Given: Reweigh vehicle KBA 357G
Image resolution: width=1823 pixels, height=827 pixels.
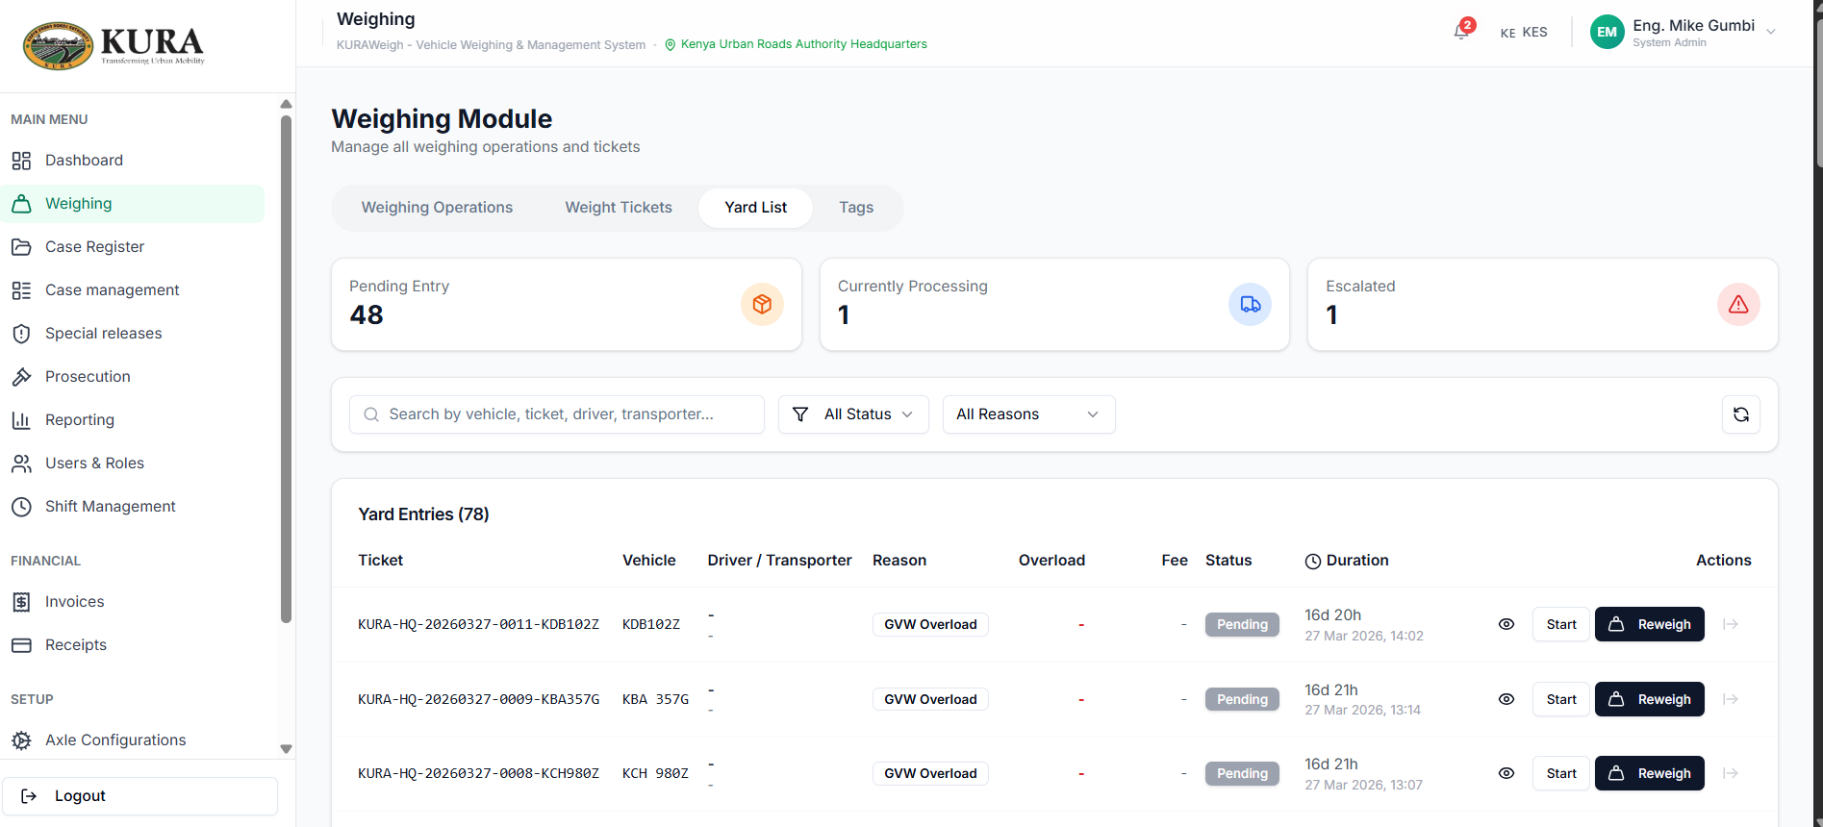Looking at the screenshot, I should pyautogui.click(x=1650, y=699).
